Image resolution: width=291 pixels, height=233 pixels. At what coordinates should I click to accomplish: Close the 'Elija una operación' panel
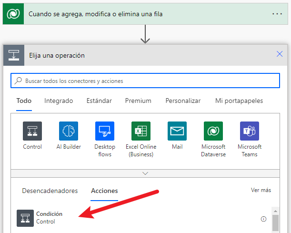280,54
